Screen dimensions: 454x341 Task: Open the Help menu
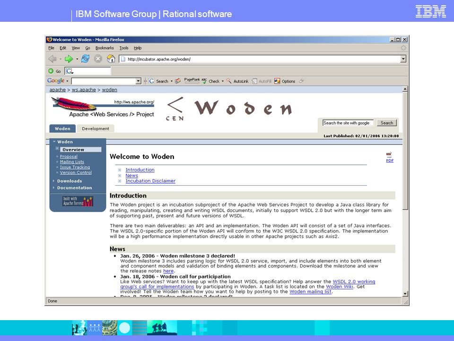(138, 48)
